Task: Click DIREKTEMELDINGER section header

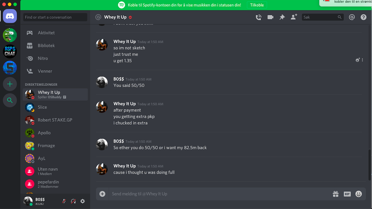Action: coord(41,85)
